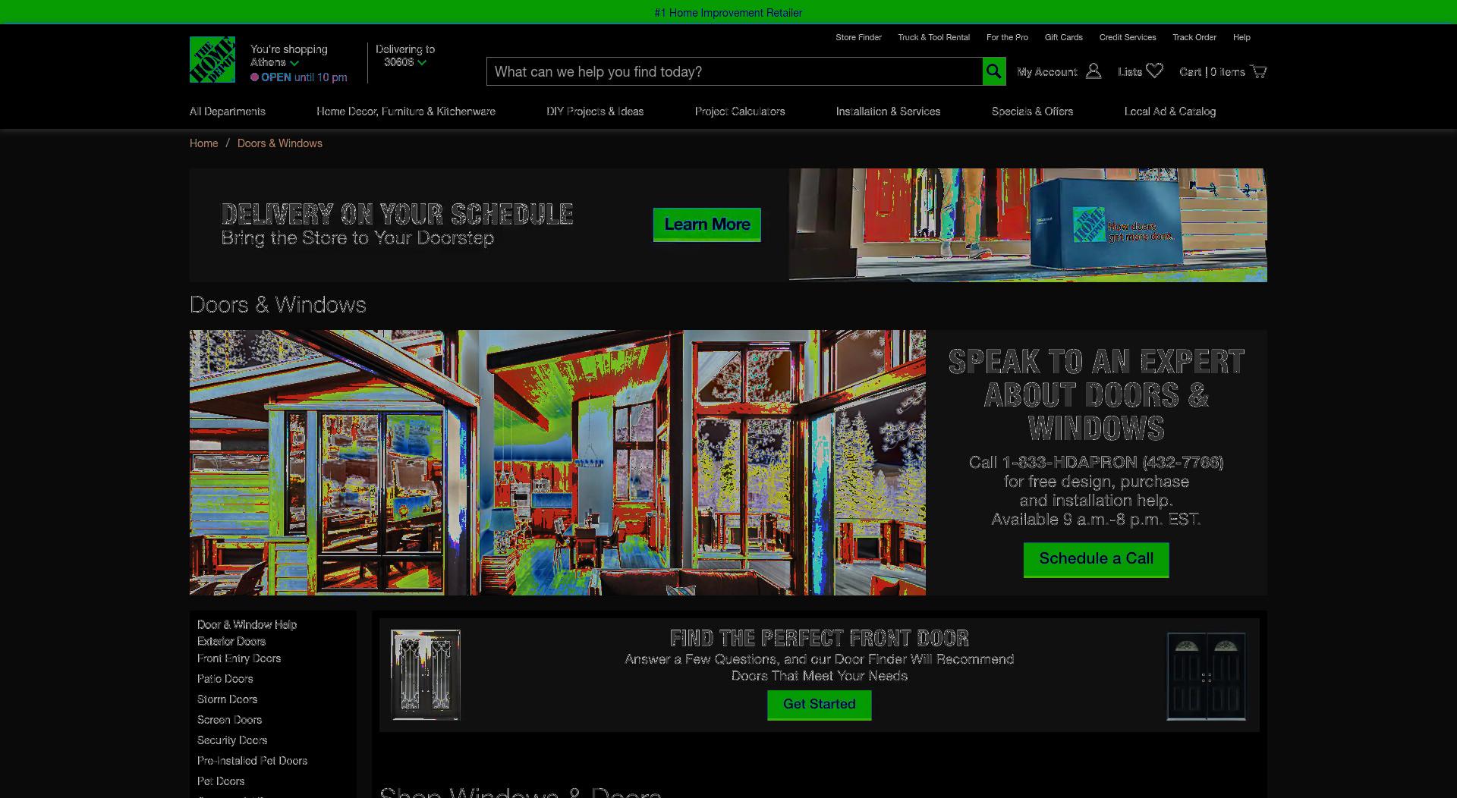Screen dimensions: 1457x798
Task: Click the search magnifier button
Action: pyautogui.click(x=993, y=71)
